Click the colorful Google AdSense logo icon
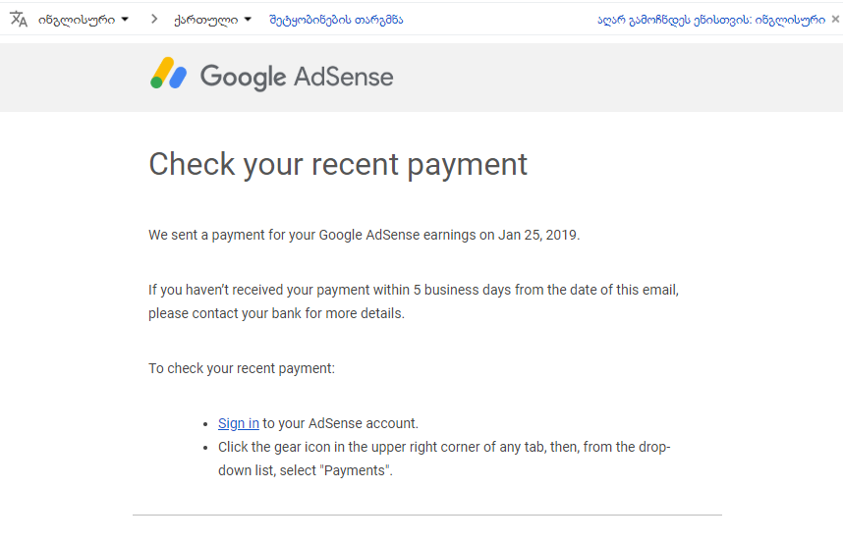 pyautogui.click(x=169, y=75)
